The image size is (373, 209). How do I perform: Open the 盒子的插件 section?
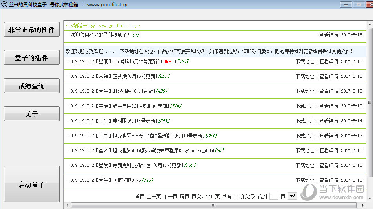pyautogui.click(x=32, y=58)
